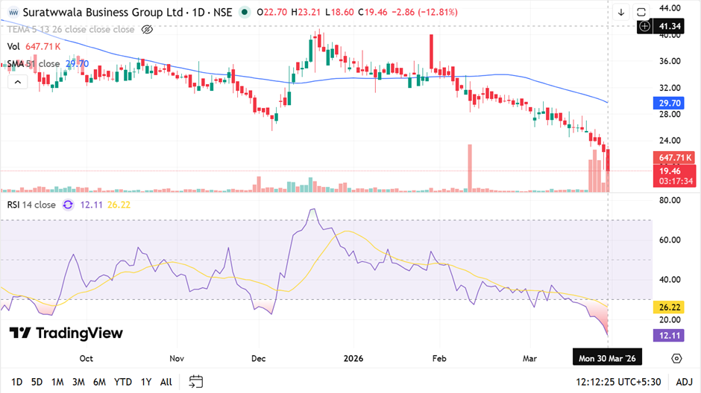This screenshot has height=393, width=701.
Task: Select the SMA 51 close indicator legend
Action: 34,64
